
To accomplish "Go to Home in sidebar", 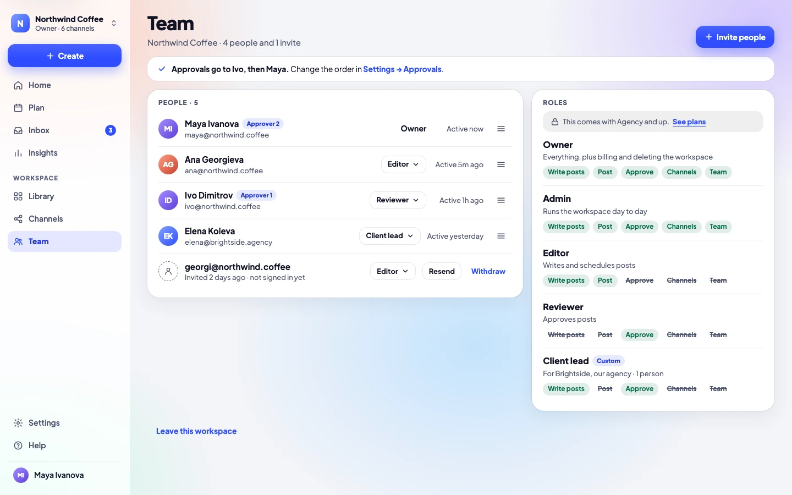I will point(65,85).
